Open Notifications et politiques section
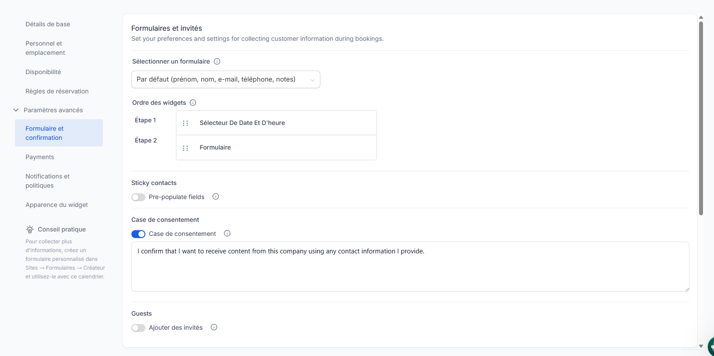 47,181
